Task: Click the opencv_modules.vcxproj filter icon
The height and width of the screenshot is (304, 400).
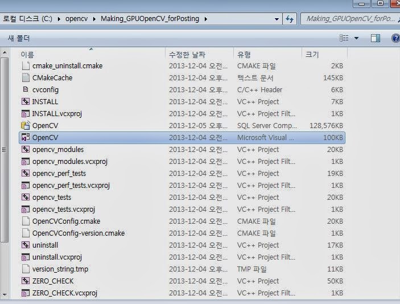Action: pyautogui.click(x=26, y=161)
